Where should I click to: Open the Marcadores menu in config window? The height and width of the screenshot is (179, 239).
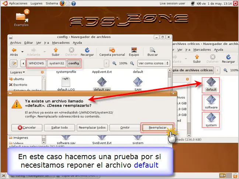pyautogui.click(x=61, y=43)
